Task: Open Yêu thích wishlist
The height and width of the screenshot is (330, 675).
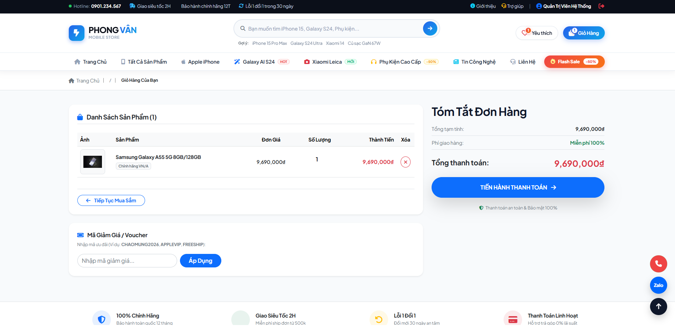Action: point(537,33)
